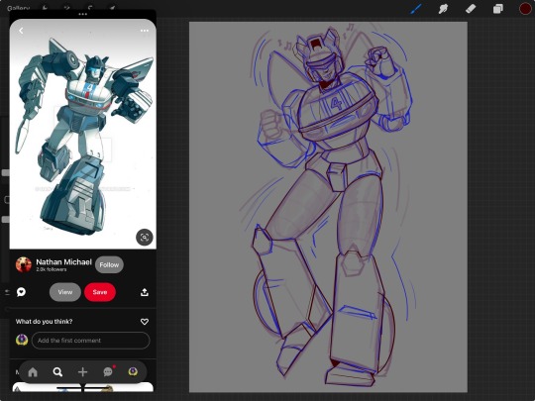Open your Pinterest profile tab
The width and height of the screenshot is (535, 401).
133,371
